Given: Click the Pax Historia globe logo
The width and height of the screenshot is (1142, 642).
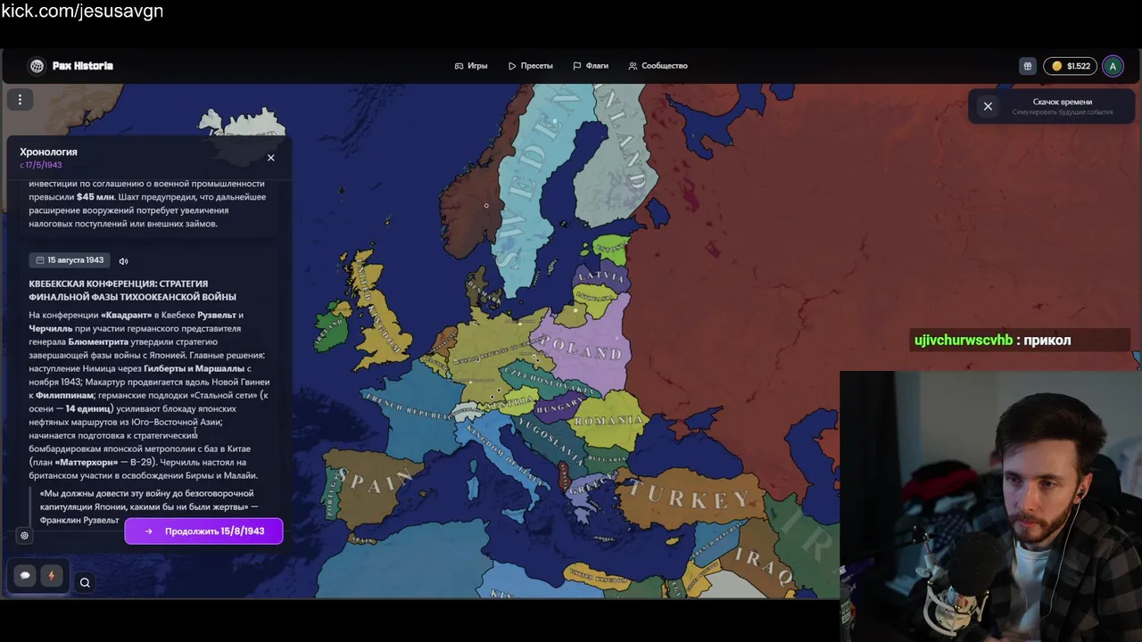Looking at the screenshot, I should [37, 66].
